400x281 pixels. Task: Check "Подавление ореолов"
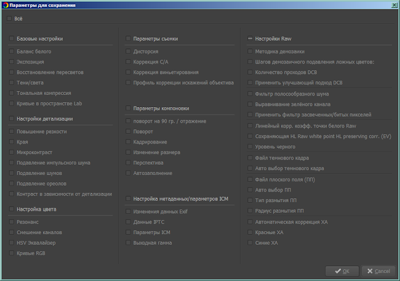(x=12, y=184)
